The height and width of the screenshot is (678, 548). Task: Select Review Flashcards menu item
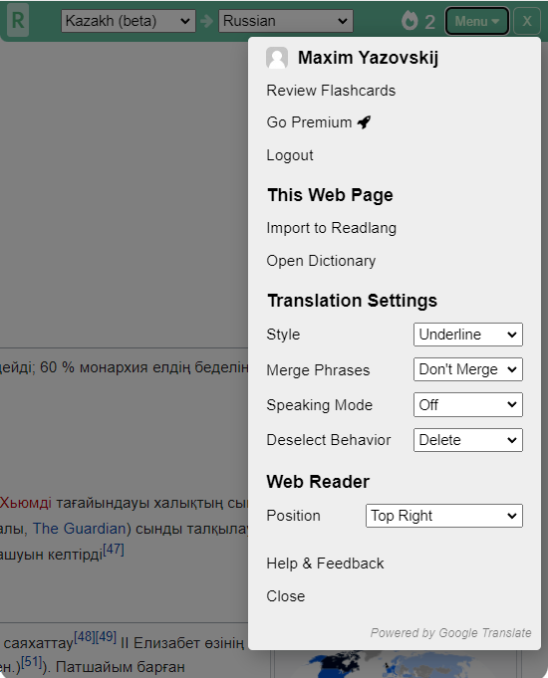pos(331,91)
